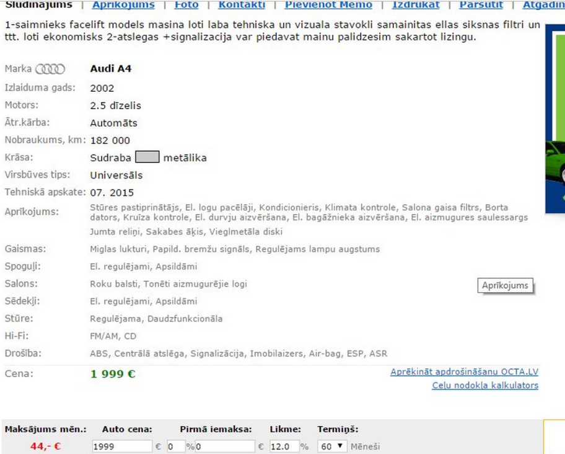Click the price text '1 999 €'

point(113,374)
